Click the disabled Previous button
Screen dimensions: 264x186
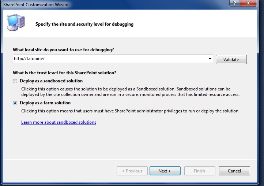tap(132, 171)
